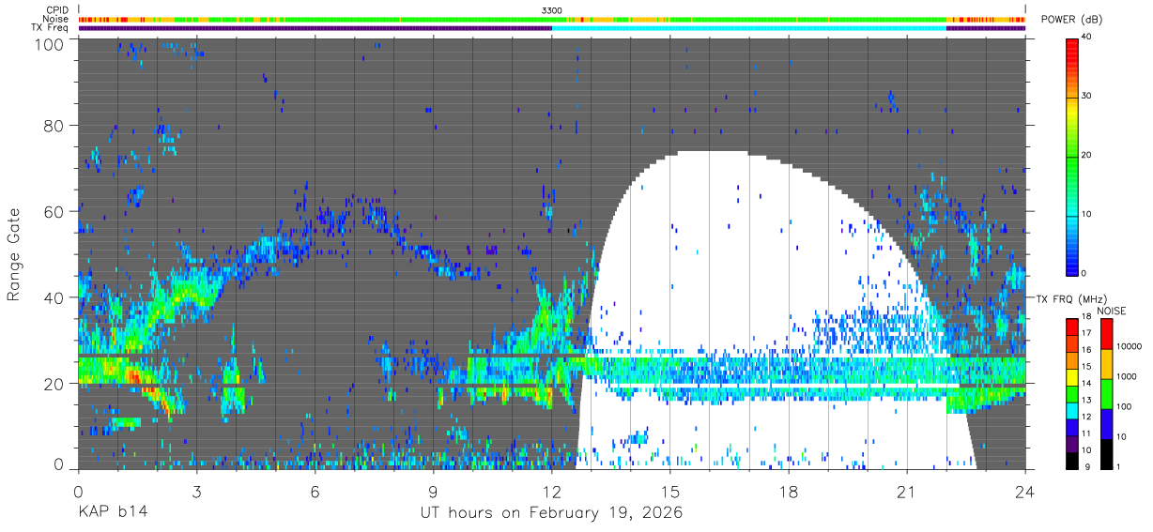The width and height of the screenshot is (1153, 532).
Task: Click the range gate 80 tick label
Action: click(x=54, y=126)
